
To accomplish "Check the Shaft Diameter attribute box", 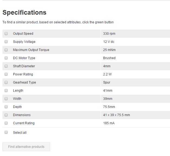I will [6, 66].
